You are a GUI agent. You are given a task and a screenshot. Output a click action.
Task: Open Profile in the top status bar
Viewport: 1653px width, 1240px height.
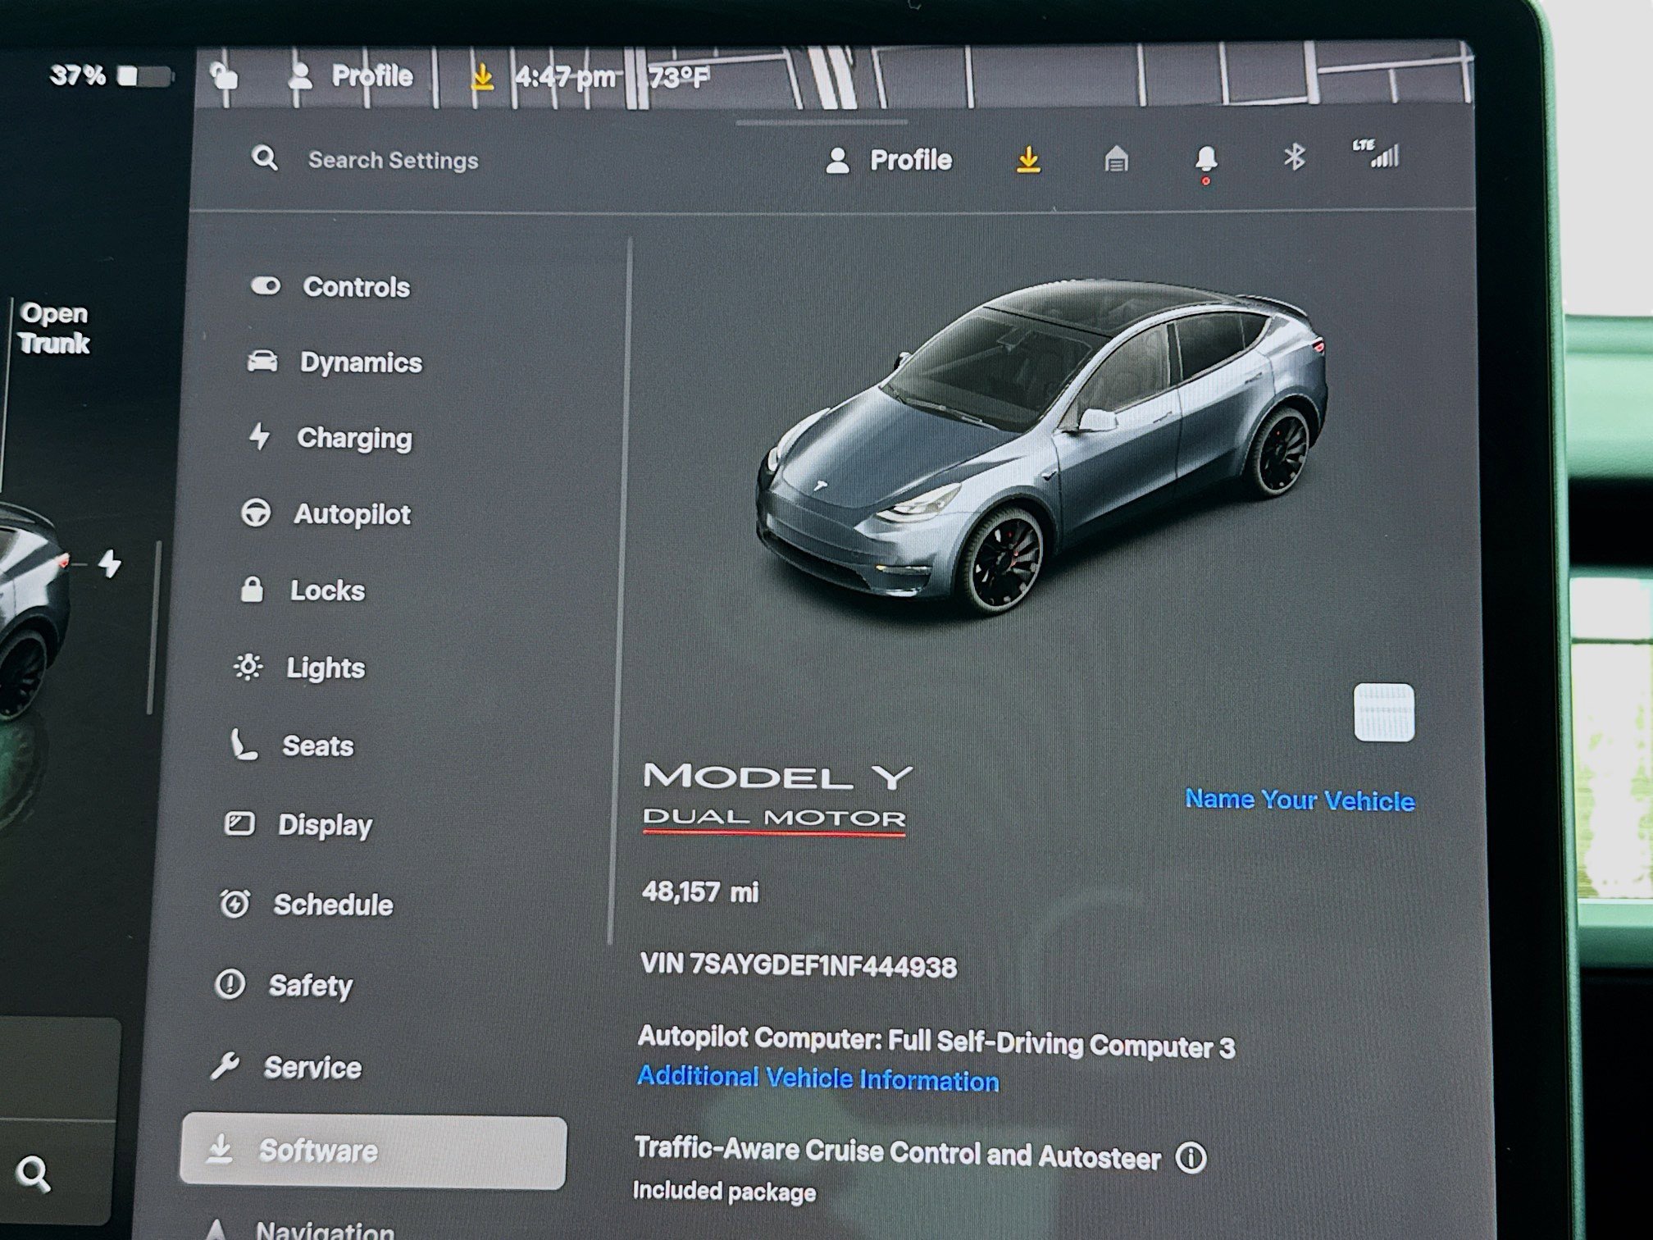[x=351, y=76]
